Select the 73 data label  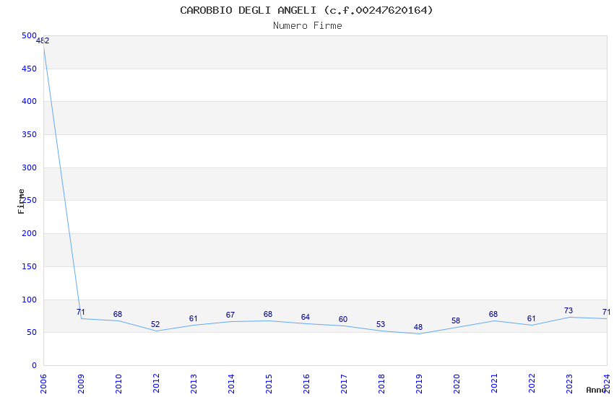[x=568, y=310]
